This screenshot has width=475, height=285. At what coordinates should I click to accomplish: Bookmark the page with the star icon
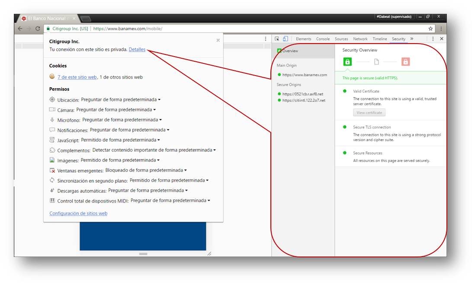point(430,28)
